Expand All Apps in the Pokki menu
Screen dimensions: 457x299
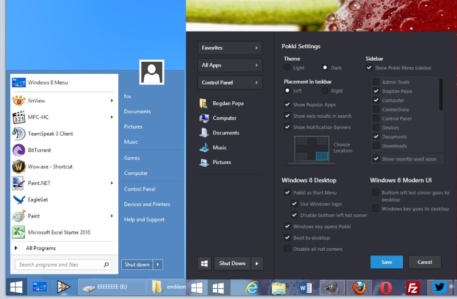[230, 65]
